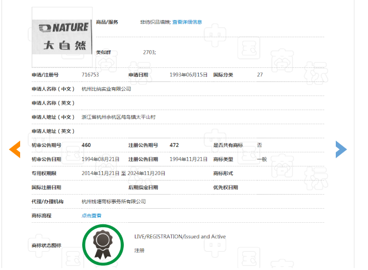Click the registered status ribbon badge icon
The image size is (368, 270).
tap(103, 245)
